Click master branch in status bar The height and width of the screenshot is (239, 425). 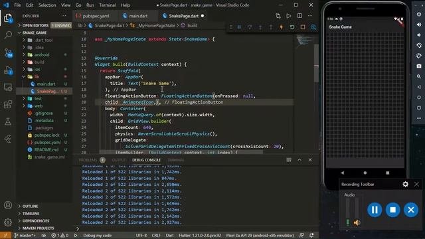[x=25, y=235]
